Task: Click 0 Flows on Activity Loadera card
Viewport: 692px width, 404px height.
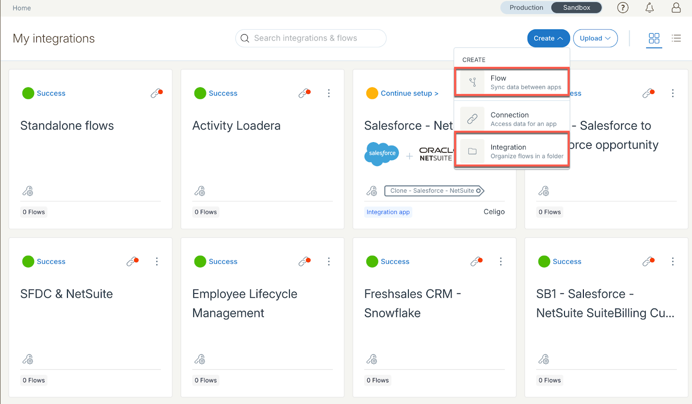Action: 205,212
